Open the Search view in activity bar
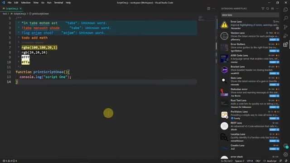The width and height of the screenshot is (290, 163). click(x=285, y=18)
